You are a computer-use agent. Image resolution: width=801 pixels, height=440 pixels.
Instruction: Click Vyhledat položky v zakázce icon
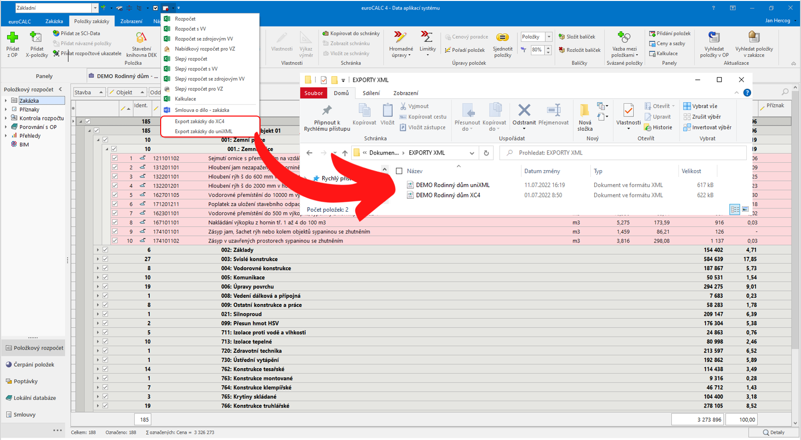pyautogui.click(x=753, y=37)
